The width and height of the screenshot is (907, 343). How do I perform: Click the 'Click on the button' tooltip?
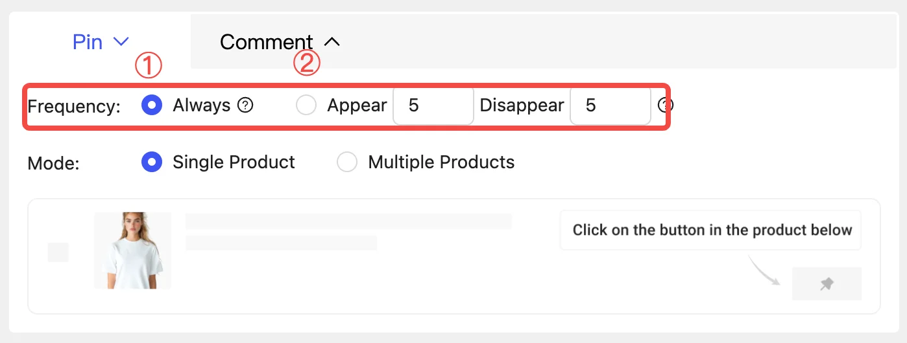tap(711, 230)
